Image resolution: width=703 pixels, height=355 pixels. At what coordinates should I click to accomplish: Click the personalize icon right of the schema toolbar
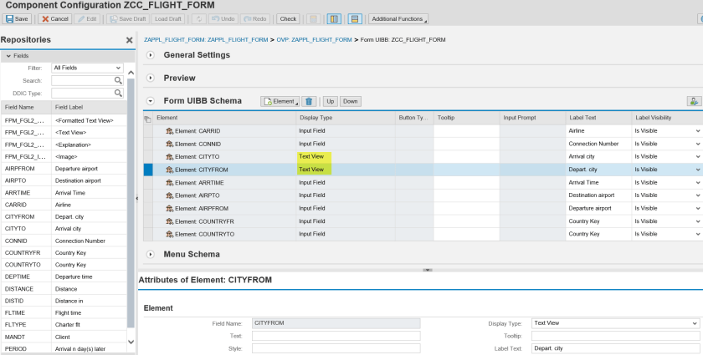point(693,101)
